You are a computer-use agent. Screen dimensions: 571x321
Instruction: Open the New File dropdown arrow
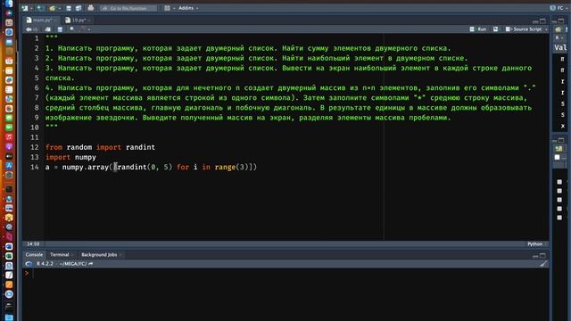click(31, 8)
